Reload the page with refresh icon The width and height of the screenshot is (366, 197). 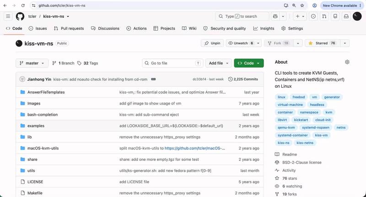pyautogui.click(x=23, y=5)
